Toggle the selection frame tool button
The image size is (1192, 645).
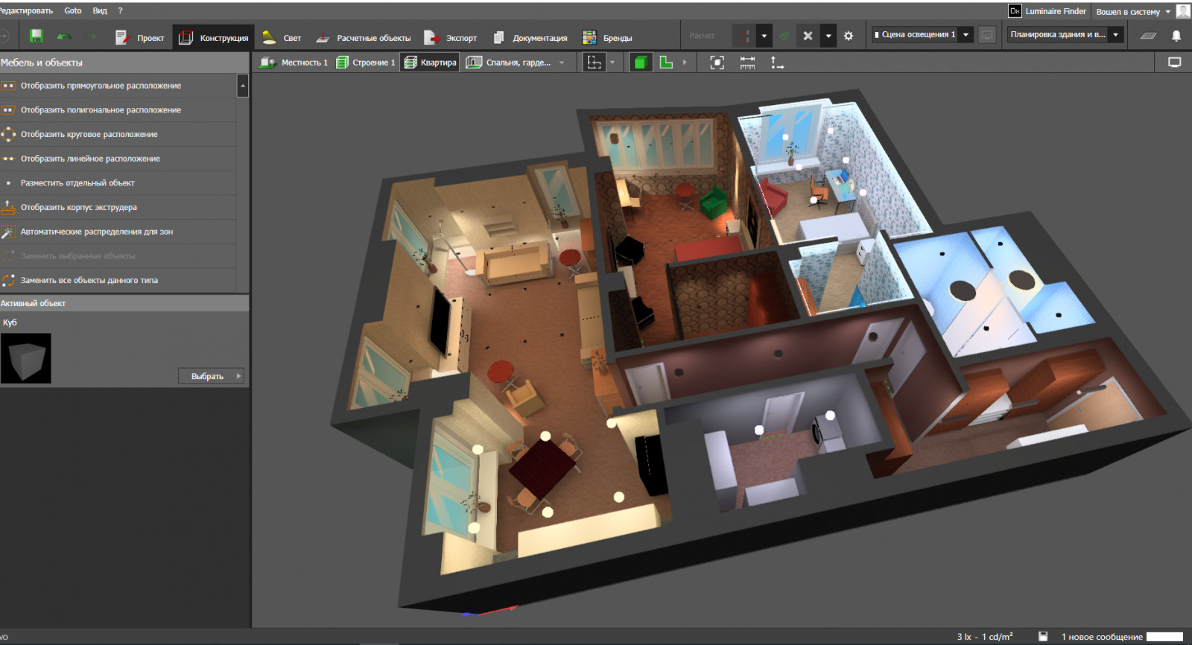click(594, 63)
